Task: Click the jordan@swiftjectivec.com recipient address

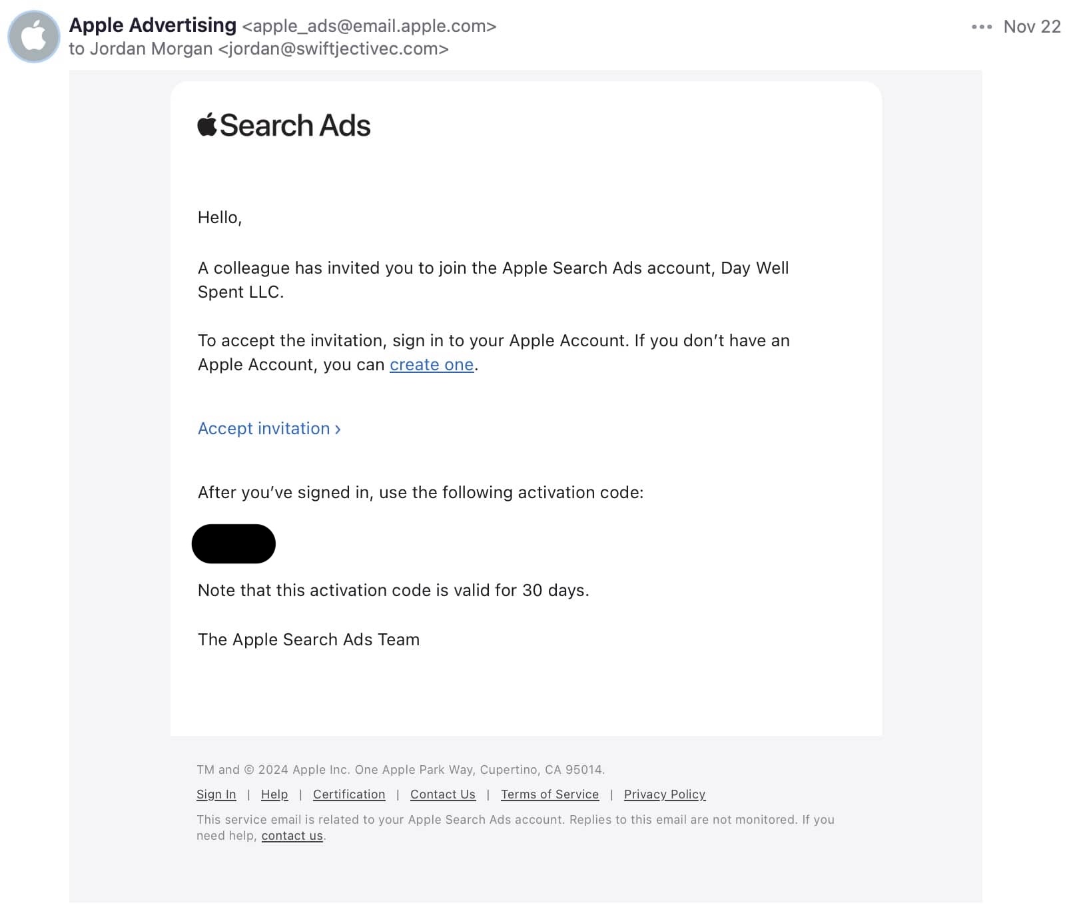Action: 333,49
